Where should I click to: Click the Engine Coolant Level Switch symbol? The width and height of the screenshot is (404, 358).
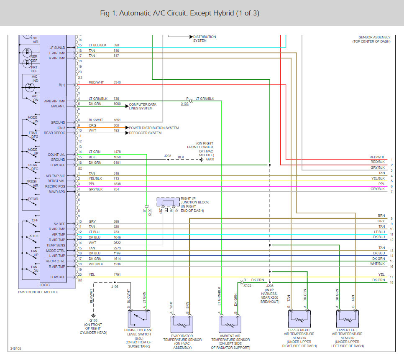tap(139, 319)
